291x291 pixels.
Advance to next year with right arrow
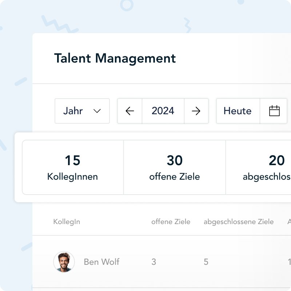[x=196, y=111]
